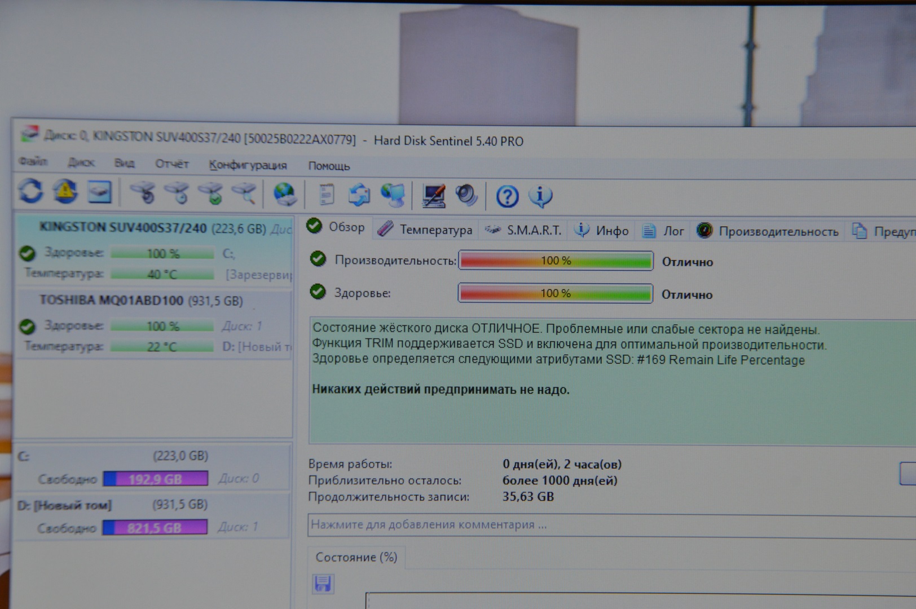Click the refresh icon with yellow warning sign

click(x=65, y=192)
